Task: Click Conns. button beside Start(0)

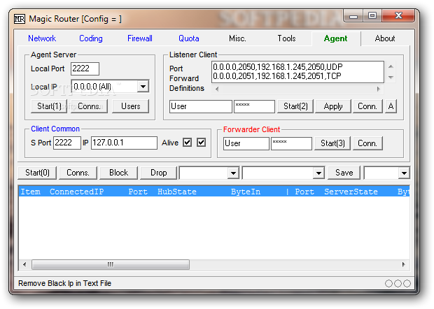Action: 78,173
